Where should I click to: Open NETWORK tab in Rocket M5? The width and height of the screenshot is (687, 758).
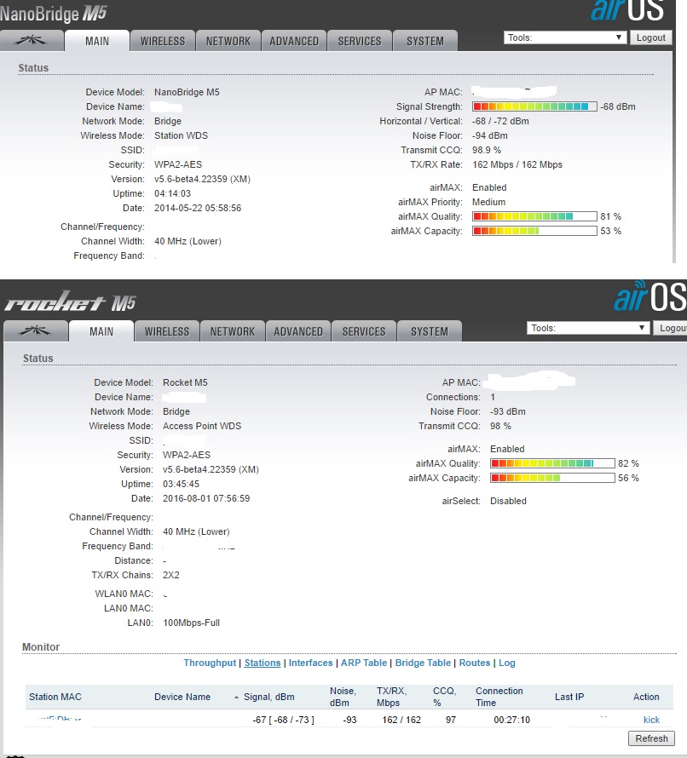[232, 331]
